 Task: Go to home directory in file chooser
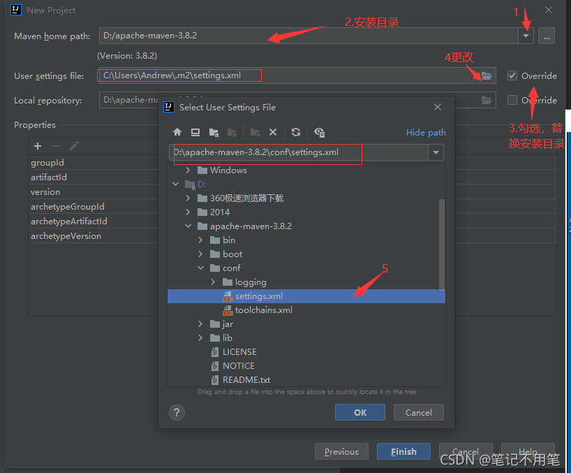pos(177,132)
